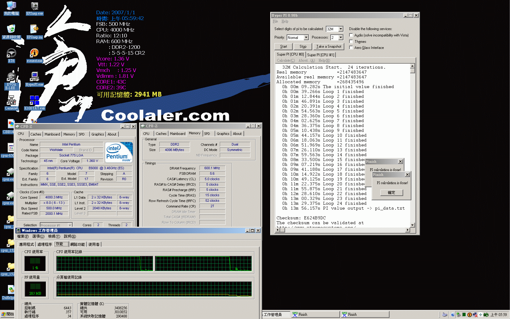Screen dimensions: 510x319
Task: Open the My Computer desktop icon
Action: tap(11, 8)
